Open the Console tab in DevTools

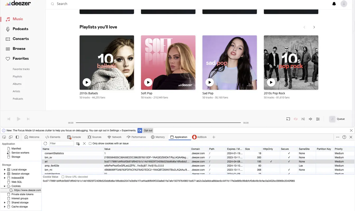(x=74, y=137)
